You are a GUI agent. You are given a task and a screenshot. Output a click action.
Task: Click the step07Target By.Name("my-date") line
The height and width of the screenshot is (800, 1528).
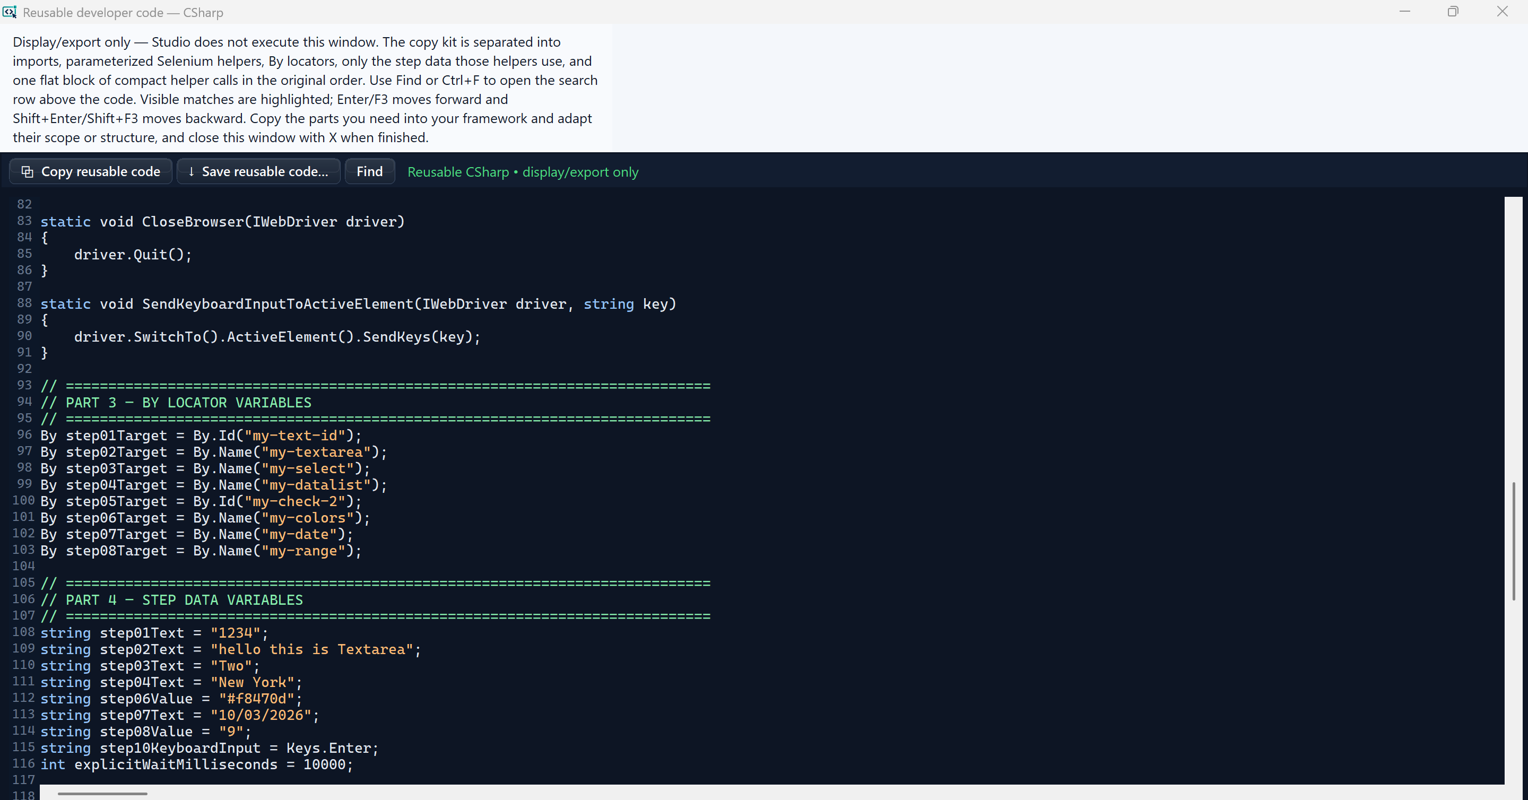coord(197,534)
